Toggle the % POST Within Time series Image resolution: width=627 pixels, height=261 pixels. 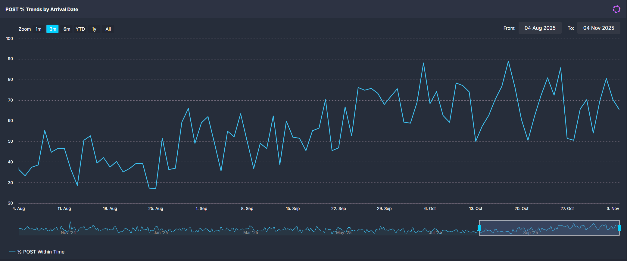[41, 252]
